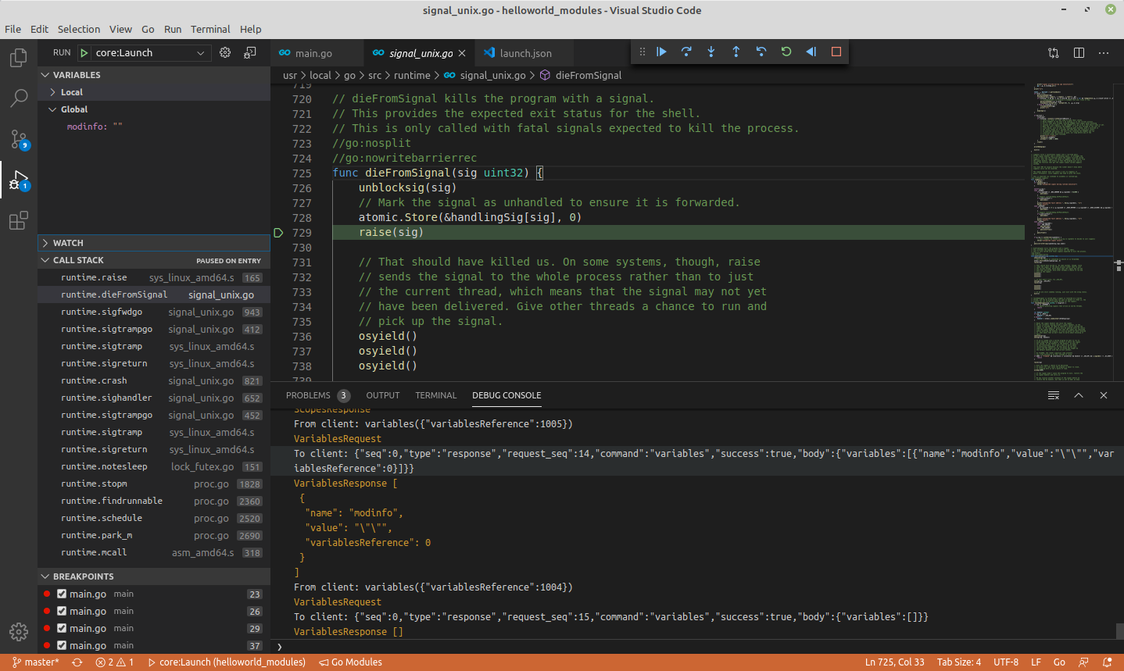Open the Help menu

251,29
